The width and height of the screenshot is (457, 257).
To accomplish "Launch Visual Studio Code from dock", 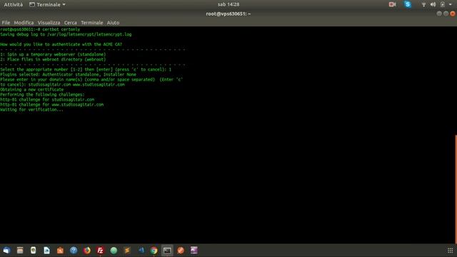I will click(x=141, y=251).
